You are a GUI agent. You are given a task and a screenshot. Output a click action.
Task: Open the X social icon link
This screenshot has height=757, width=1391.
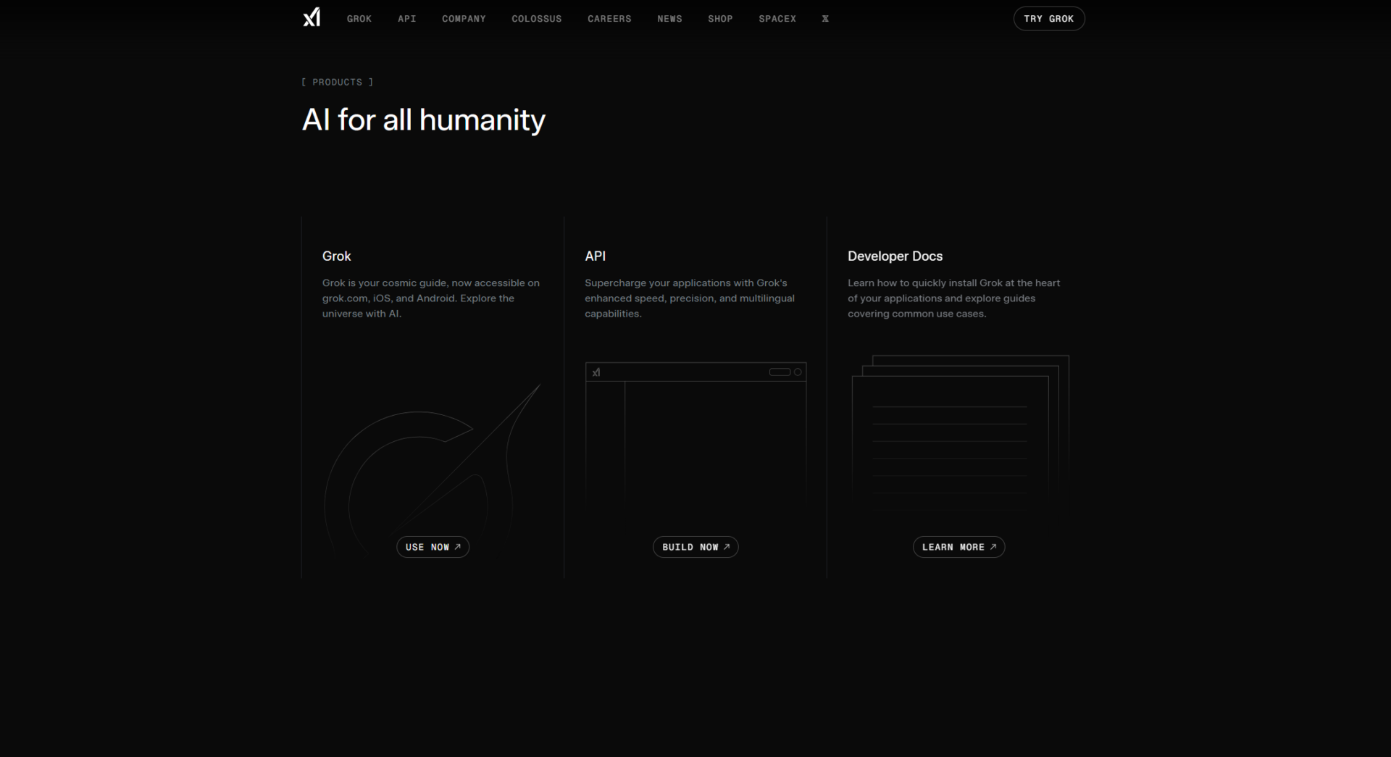(825, 19)
